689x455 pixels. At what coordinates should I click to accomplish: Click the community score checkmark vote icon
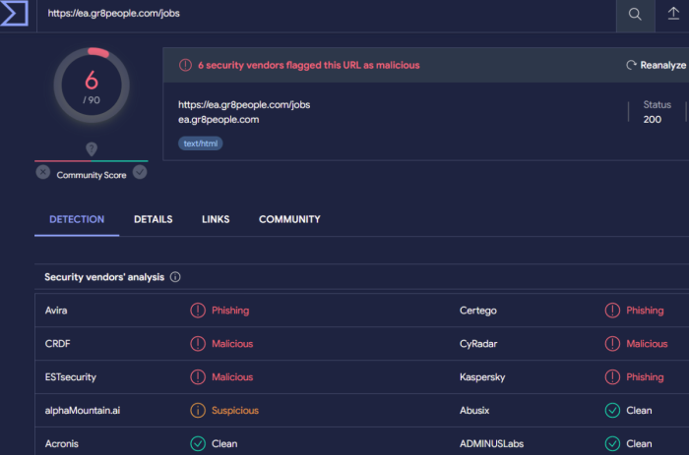[140, 172]
